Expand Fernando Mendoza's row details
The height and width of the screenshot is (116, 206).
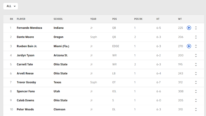tap(196, 28)
